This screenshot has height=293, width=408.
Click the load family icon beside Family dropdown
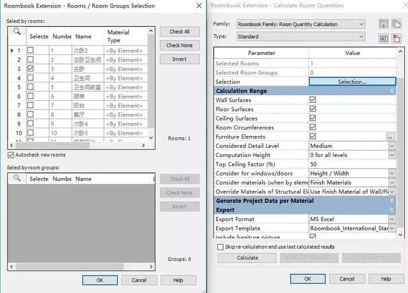pos(383,24)
